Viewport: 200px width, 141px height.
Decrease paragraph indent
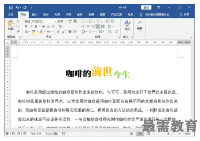click(107, 21)
